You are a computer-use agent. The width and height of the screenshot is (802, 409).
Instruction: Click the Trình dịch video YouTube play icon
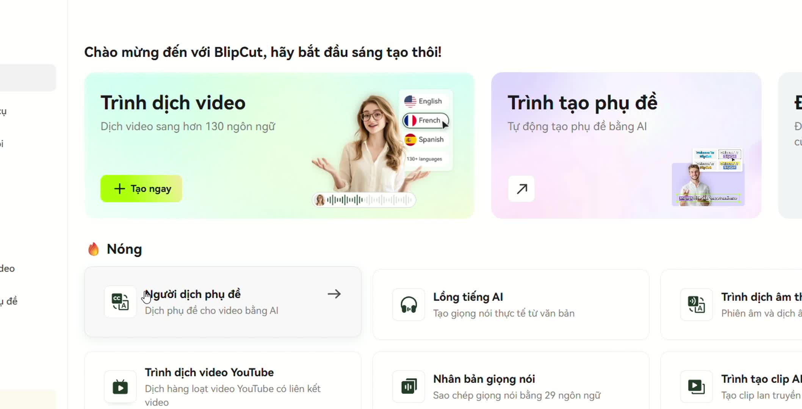[120, 387]
